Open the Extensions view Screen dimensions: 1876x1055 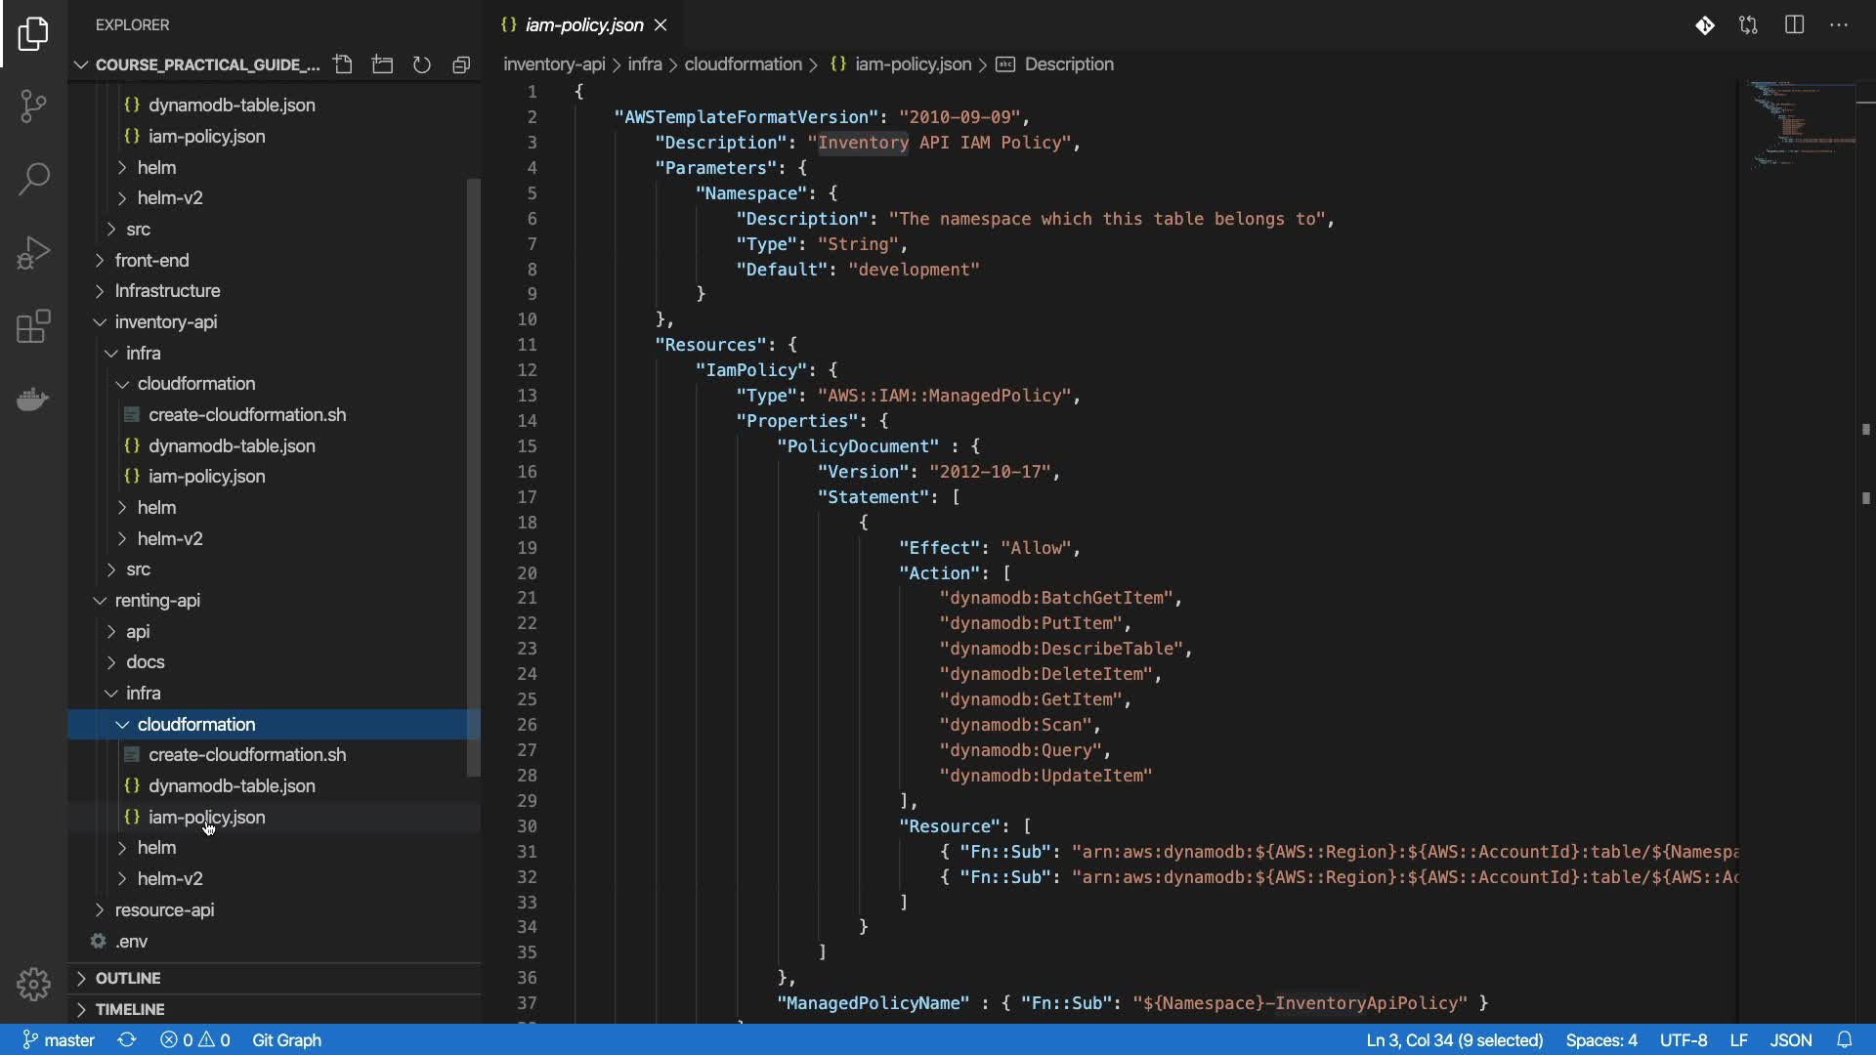point(33,326)
